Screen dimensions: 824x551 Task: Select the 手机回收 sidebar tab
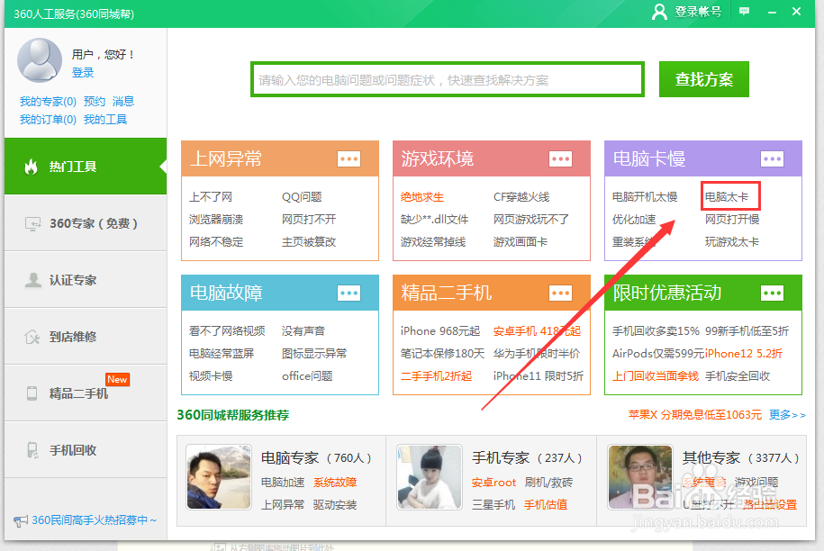[x=86, y=450]
